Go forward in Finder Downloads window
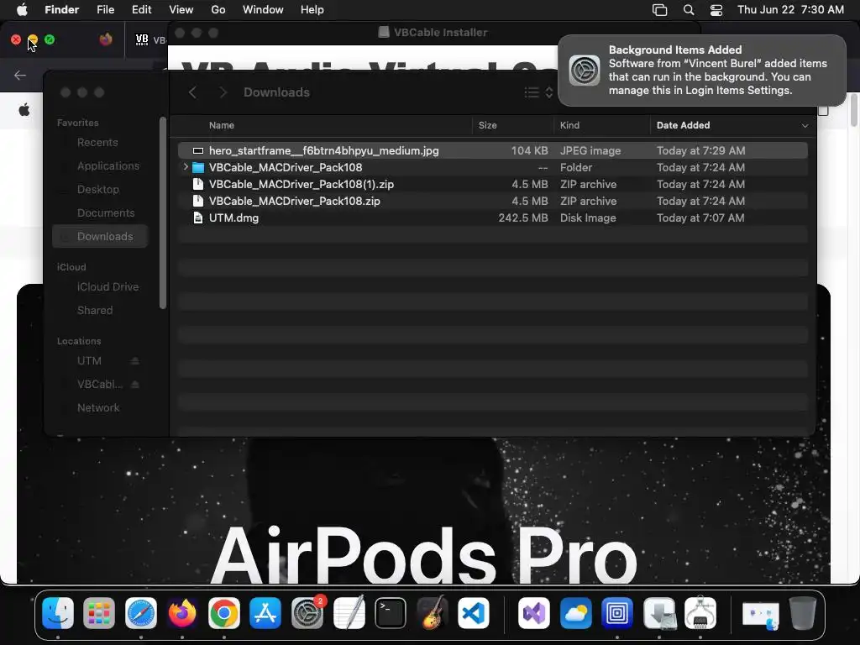The height and width of the screenshot is (645, 860). tap(223, 92)
